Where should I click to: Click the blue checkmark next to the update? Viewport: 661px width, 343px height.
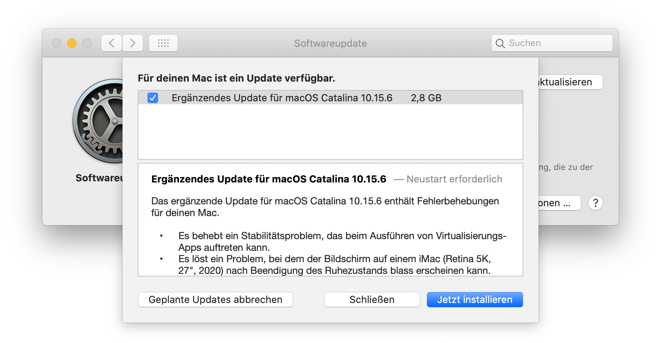pos(152,98)
